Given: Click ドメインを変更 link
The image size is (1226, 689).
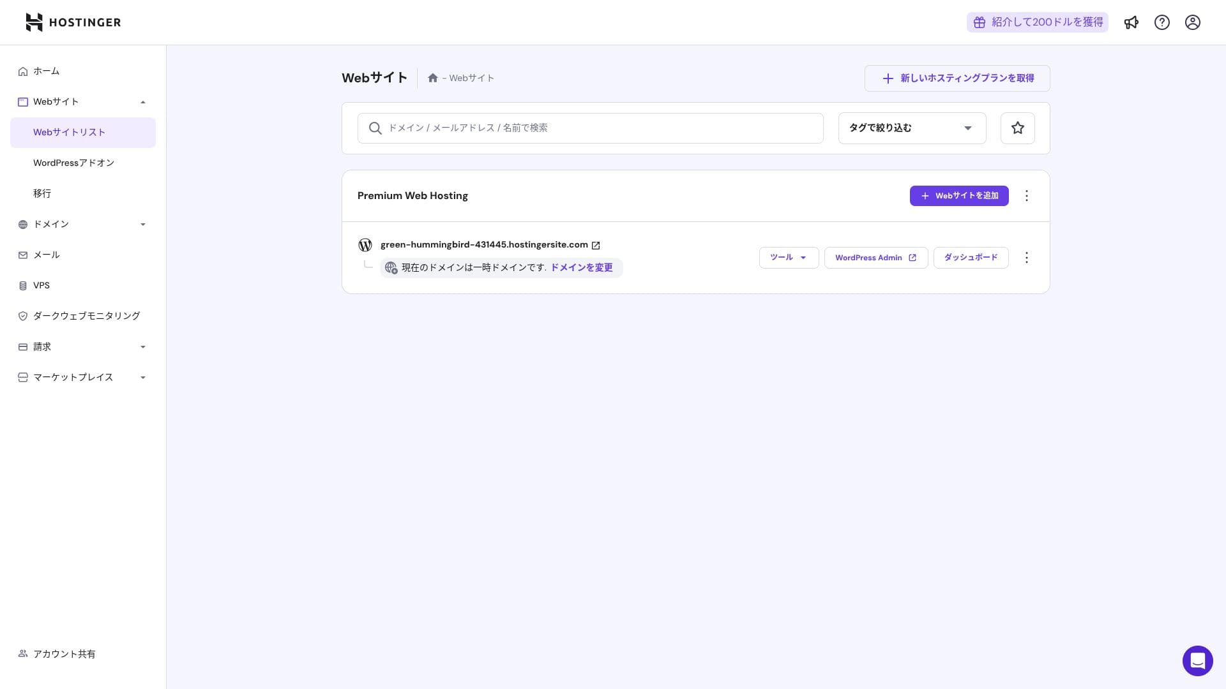Looking at the screenshot, I should (x=582, y=268).
